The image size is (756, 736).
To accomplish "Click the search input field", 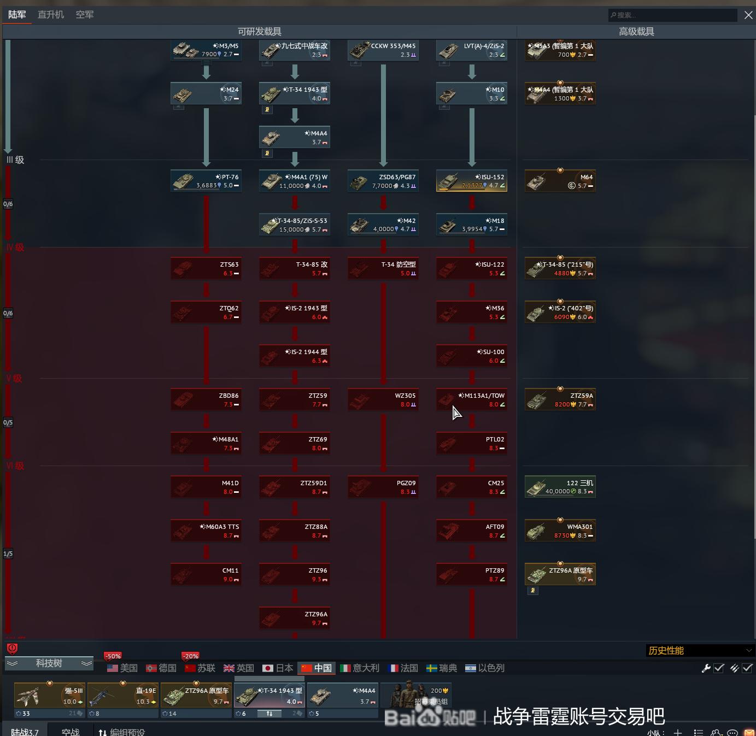I will click(672, 15).
